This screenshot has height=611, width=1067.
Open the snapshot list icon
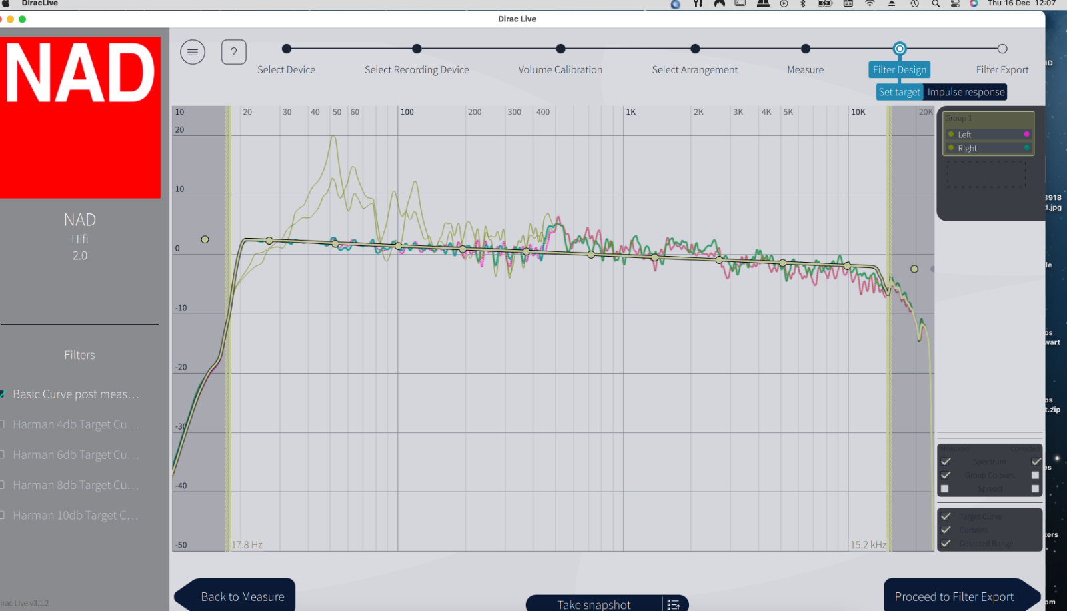coord(674,604)
